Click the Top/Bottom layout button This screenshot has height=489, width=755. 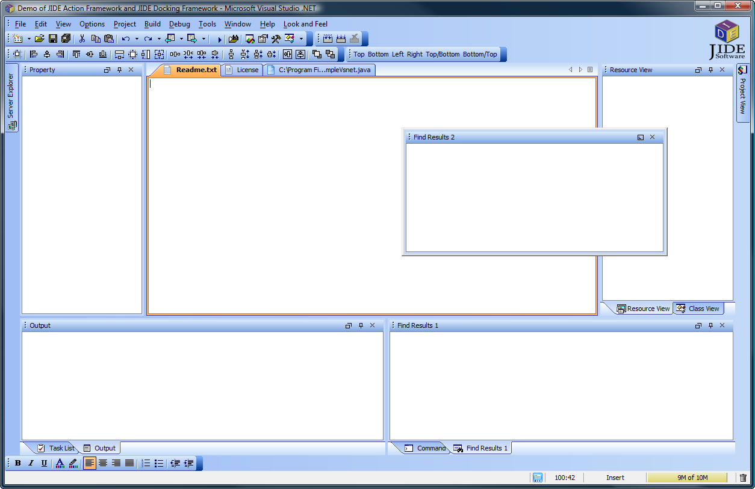point(443,54)
